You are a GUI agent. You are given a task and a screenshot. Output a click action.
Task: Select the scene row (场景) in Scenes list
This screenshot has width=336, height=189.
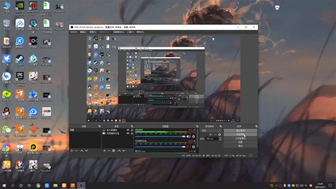tap(85, 130)
